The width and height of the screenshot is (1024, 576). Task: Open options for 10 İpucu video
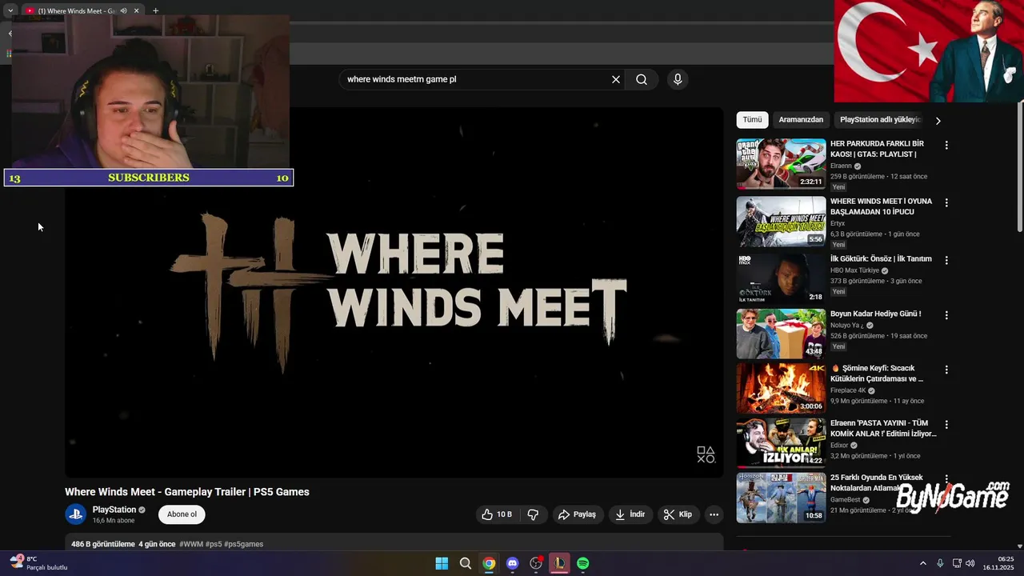tap(946, 203)
